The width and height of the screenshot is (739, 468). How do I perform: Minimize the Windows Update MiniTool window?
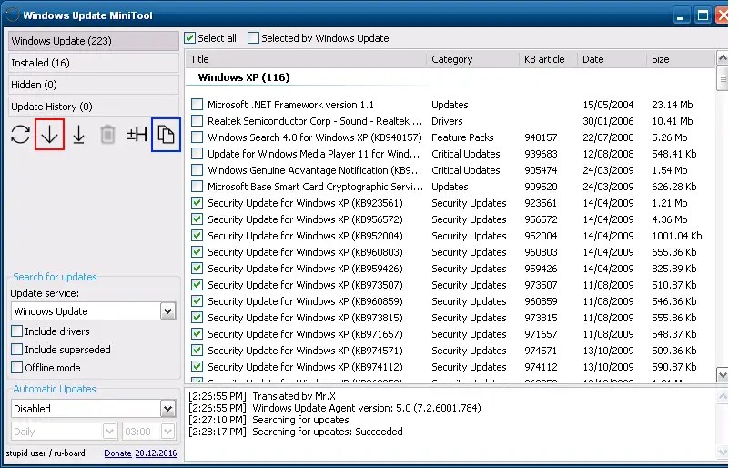click(x=680, y=16)
